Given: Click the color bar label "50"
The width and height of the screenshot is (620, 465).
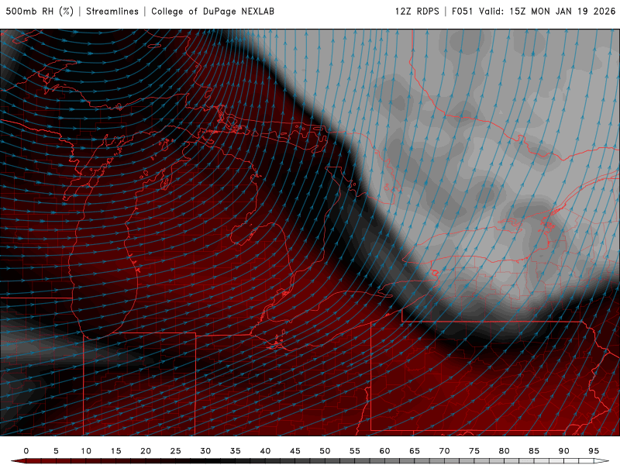Looking at the screenshot, I should (x=325, y=451).
